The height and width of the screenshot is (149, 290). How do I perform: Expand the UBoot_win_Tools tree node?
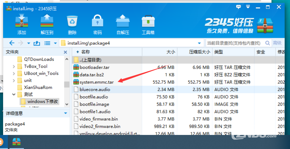pyautogui.click(x=14, y=73)
